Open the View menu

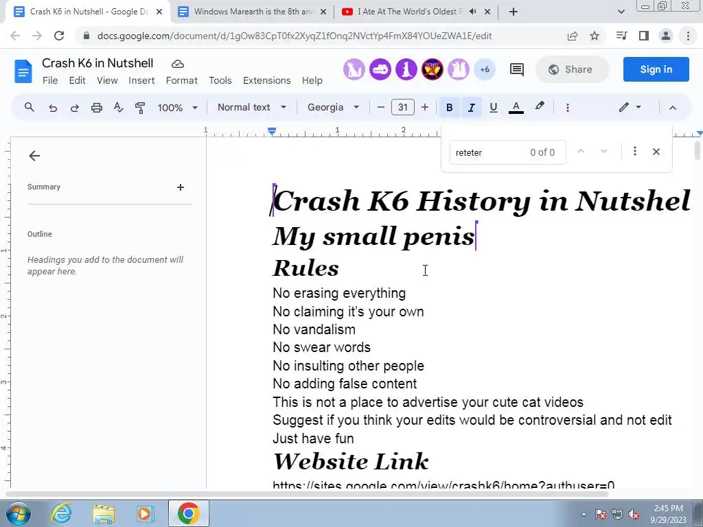107,81
